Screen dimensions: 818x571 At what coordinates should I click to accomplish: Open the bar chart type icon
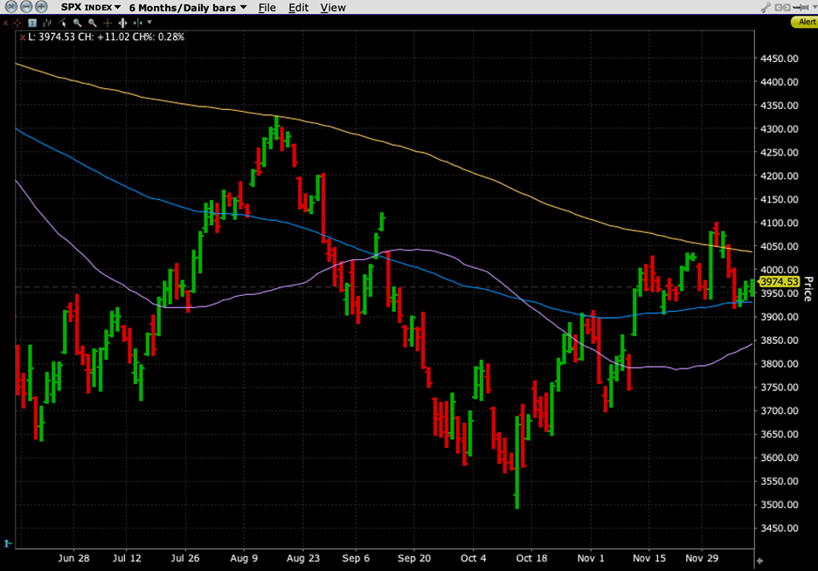pyautogui.click(x=47, y=23)
